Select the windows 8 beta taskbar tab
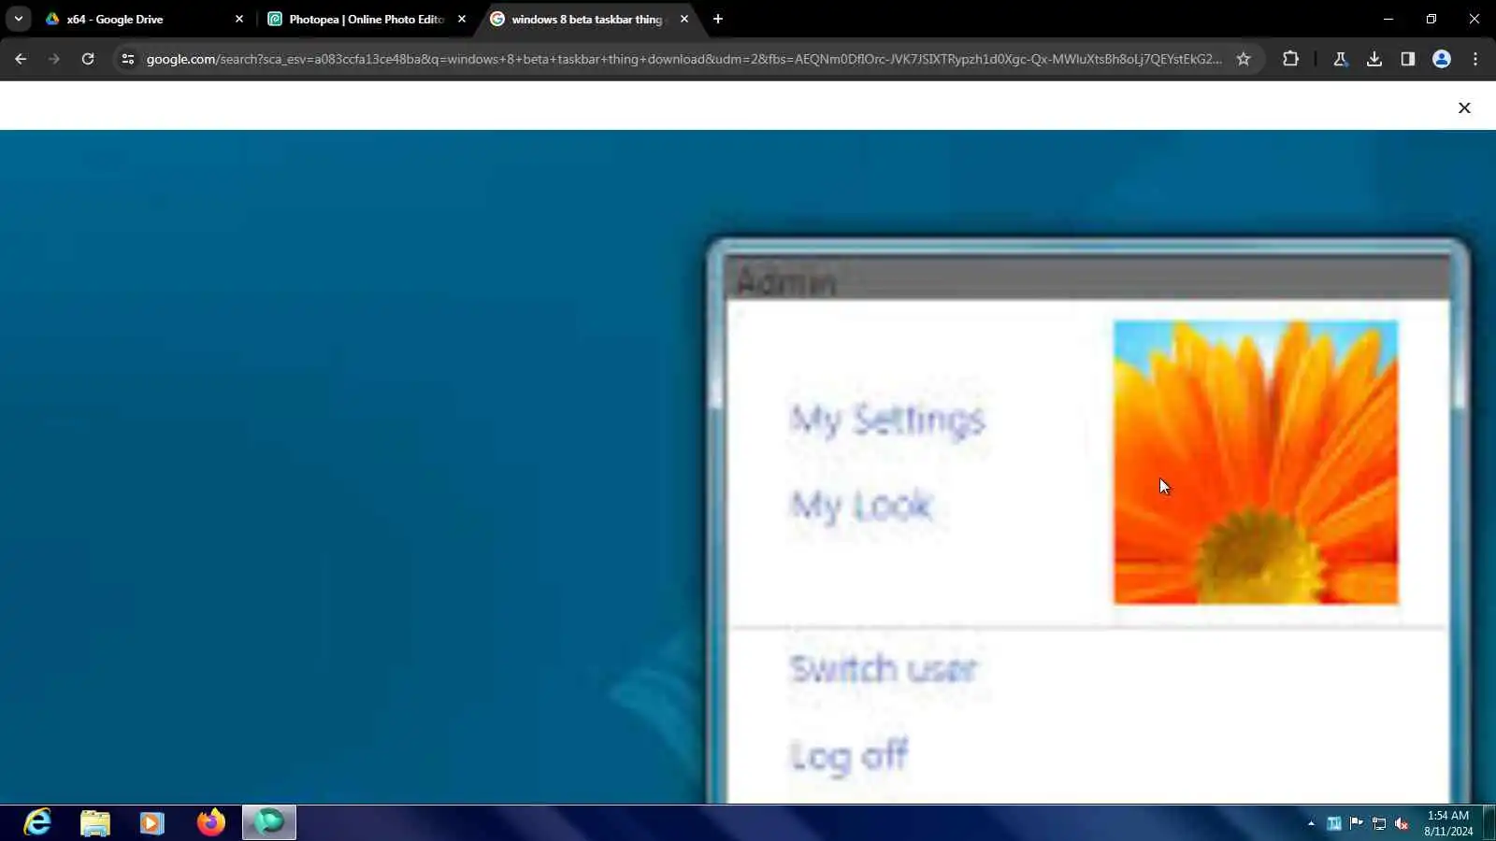This screenshot has width=1496, height=841. (589, 19)
